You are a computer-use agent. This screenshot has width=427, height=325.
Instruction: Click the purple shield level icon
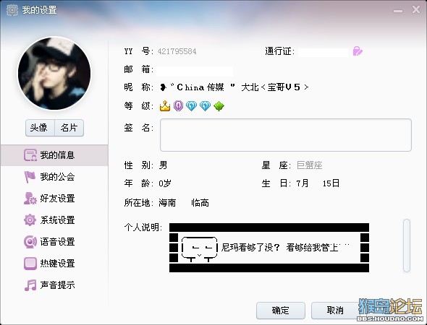coord(178,105)
